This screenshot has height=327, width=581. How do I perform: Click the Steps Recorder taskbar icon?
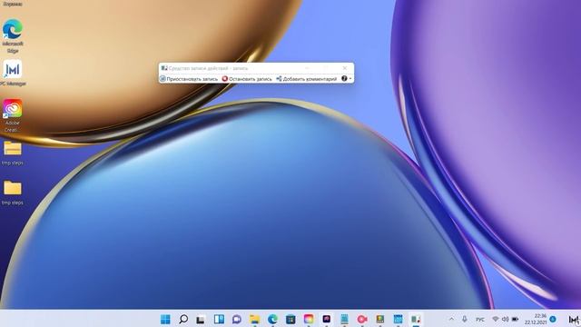[416, 319]
